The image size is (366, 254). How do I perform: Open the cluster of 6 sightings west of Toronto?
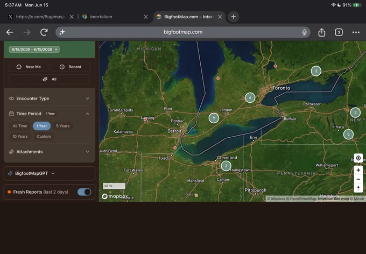pyautogui.click(x=250, y=97)
